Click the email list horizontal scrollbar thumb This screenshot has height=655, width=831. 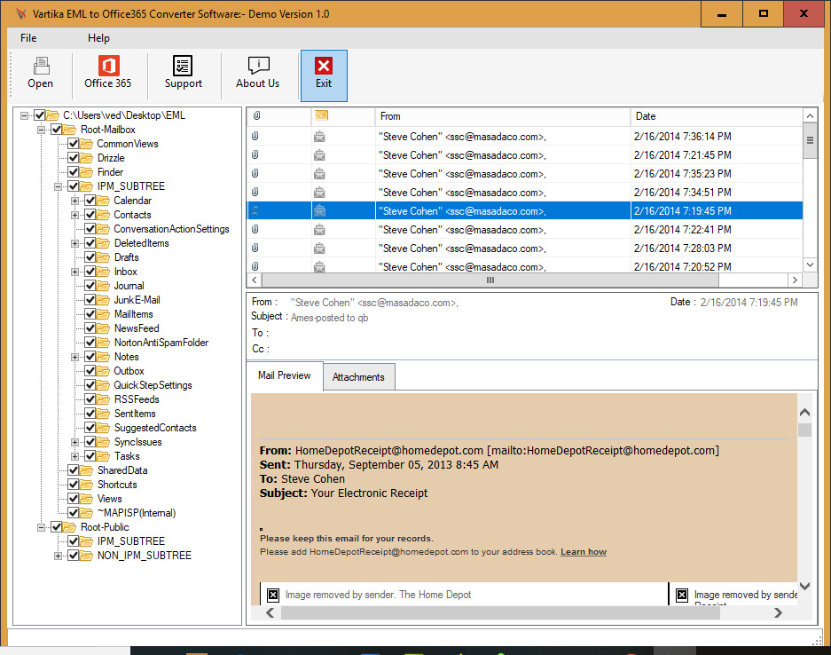click(490, 280)
